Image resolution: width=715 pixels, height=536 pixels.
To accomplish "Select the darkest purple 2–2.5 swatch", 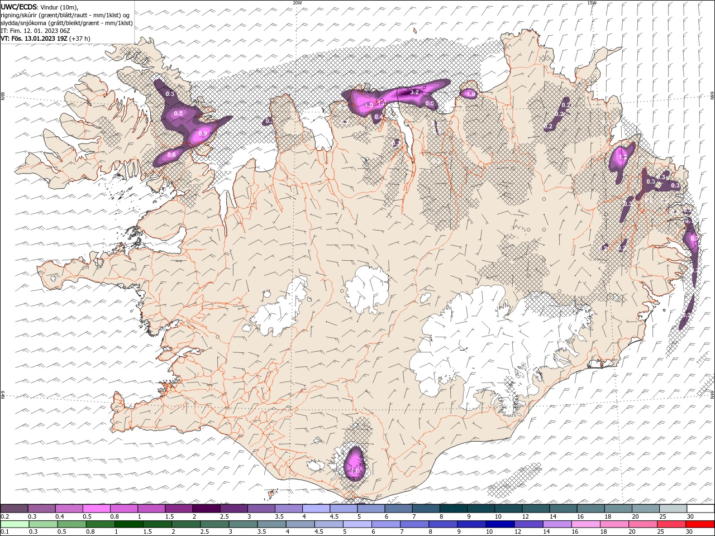I will [x=206, y=509].
